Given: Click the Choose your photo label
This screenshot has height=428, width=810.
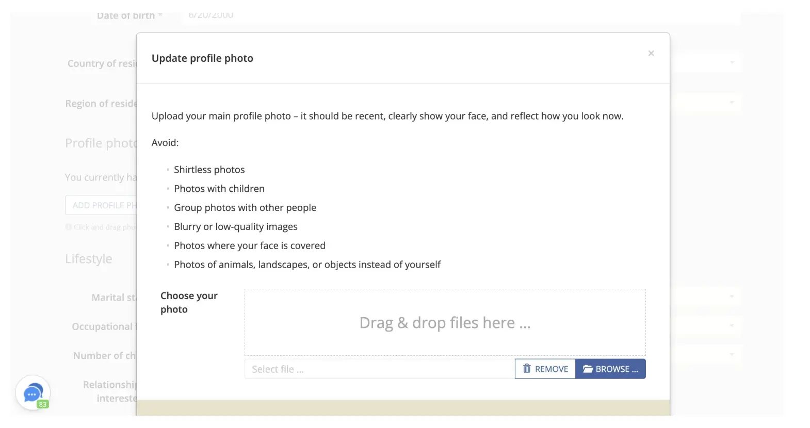Looking at the screenshot, I should click(x=189, y=303).
